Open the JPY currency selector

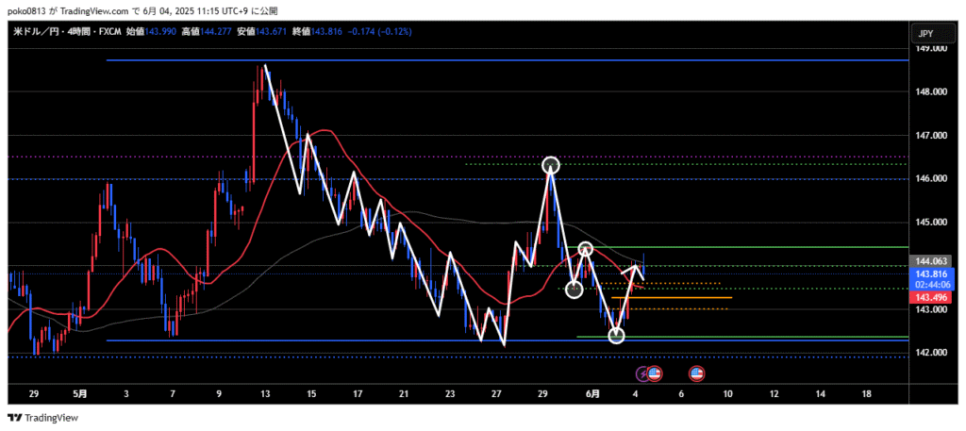(x=924, y=34)
